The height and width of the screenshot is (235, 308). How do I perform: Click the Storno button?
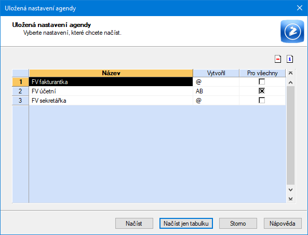[x=238, y=224]
